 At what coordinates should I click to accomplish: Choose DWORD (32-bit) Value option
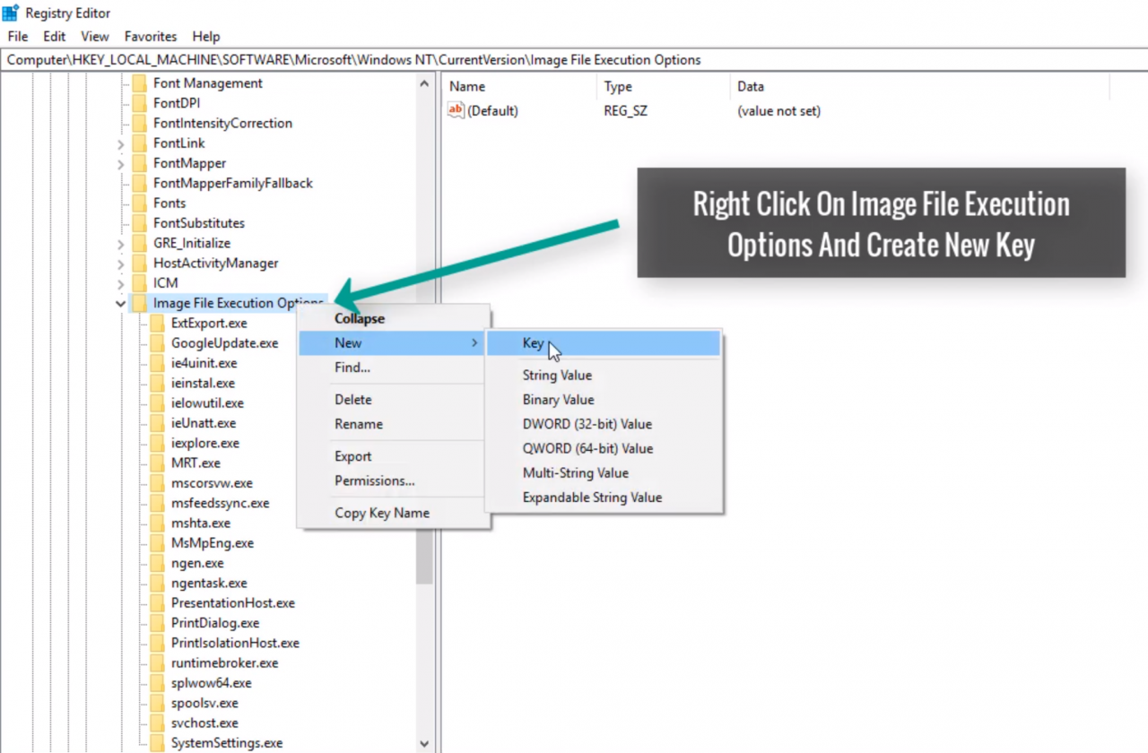(x=587, y=424)
